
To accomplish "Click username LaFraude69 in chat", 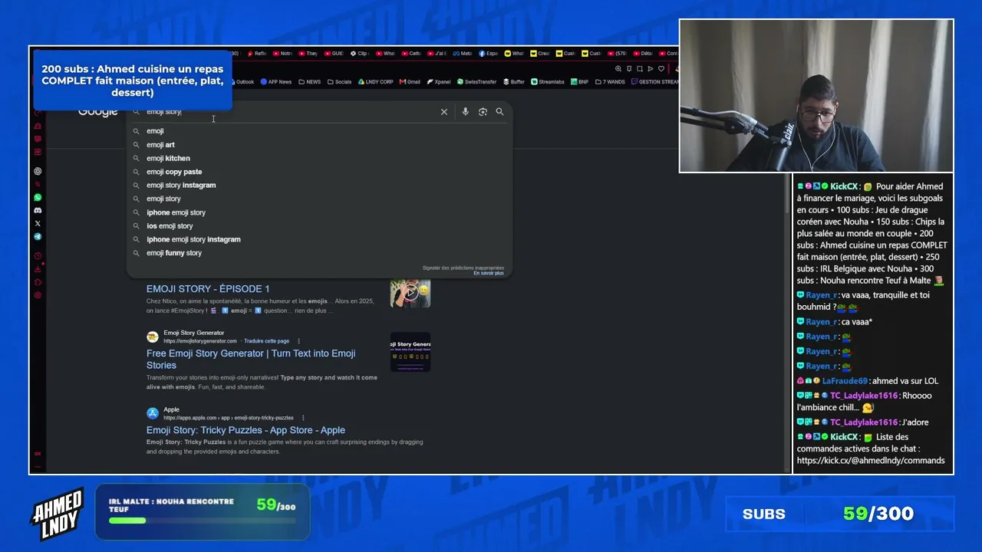I will coord(845,381).
